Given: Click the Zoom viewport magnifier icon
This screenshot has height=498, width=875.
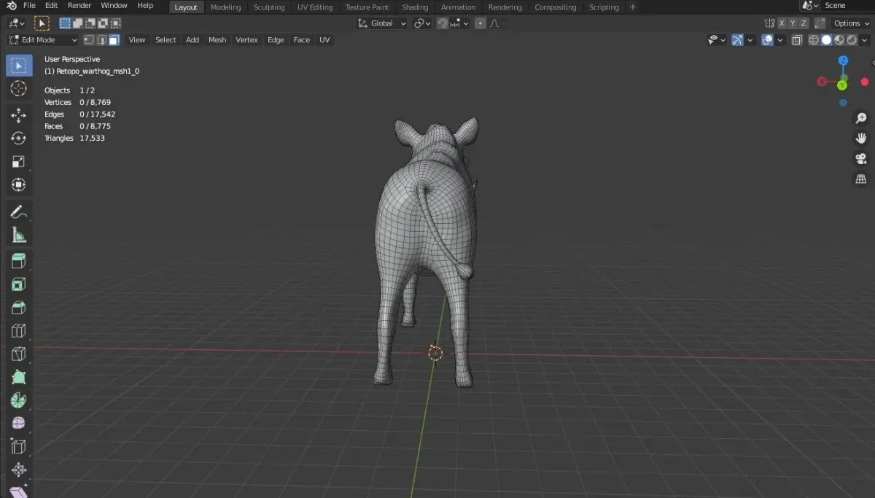Looking at the screenshot, I should (x=861, y=118).
